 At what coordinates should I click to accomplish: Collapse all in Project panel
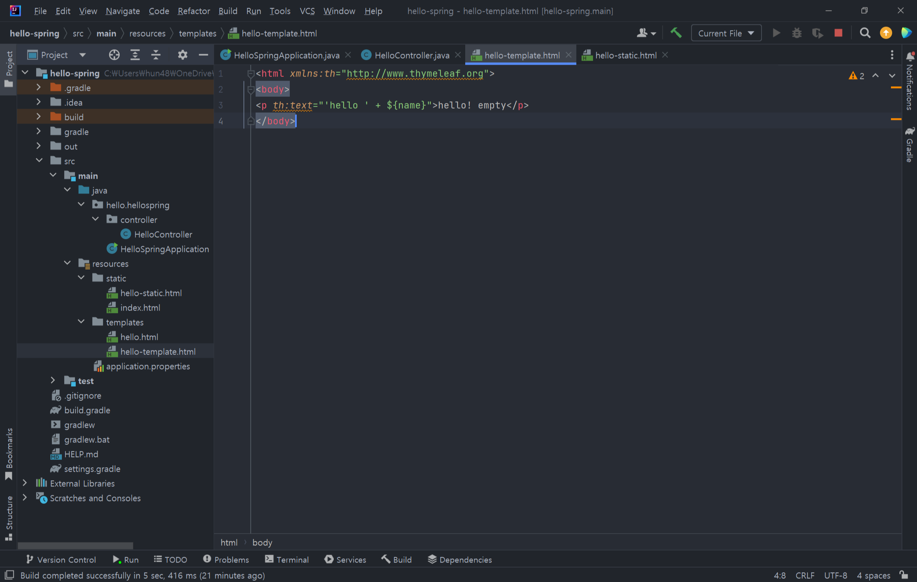point(156,55)
